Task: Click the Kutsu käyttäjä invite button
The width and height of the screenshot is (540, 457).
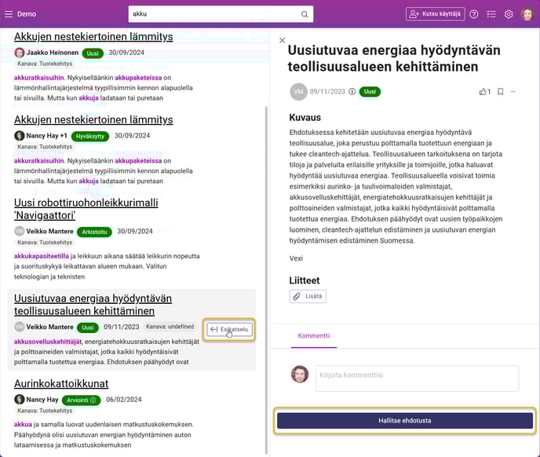Action: (x=436, y=14)
